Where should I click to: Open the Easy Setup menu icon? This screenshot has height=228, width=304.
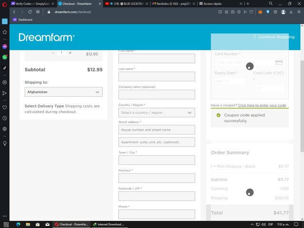click(x=299, y=12)
